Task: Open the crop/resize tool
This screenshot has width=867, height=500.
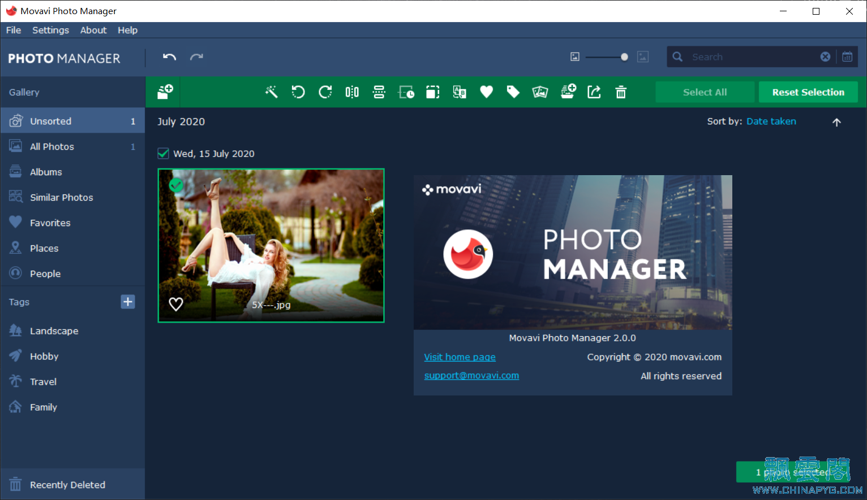Action: [433, 92]
